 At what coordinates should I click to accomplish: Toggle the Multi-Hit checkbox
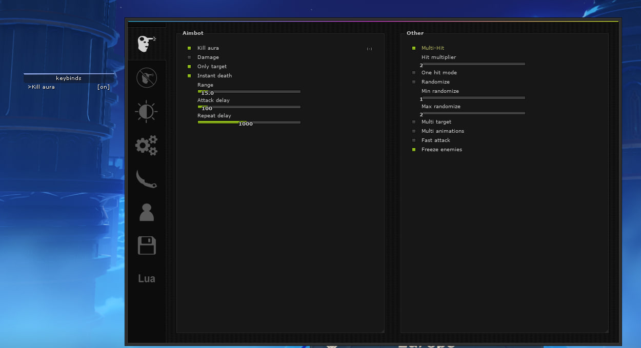414,48
